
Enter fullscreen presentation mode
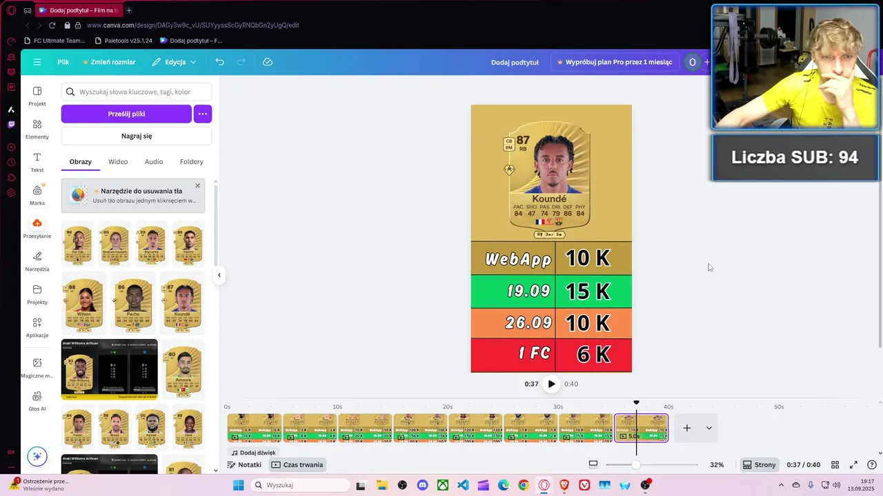(x=853, y=465)
